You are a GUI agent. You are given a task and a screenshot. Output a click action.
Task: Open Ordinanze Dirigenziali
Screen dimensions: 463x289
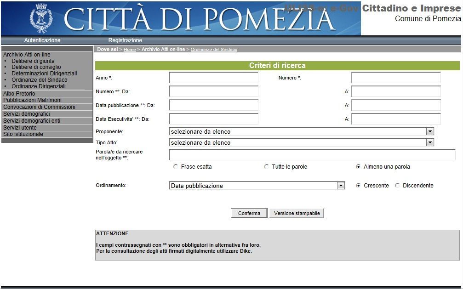coord(39,86)
